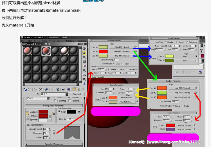The width and height of the screenshot is (211, 147).
Task: Click the Sample UV Tiling icon
Action: 84,62
